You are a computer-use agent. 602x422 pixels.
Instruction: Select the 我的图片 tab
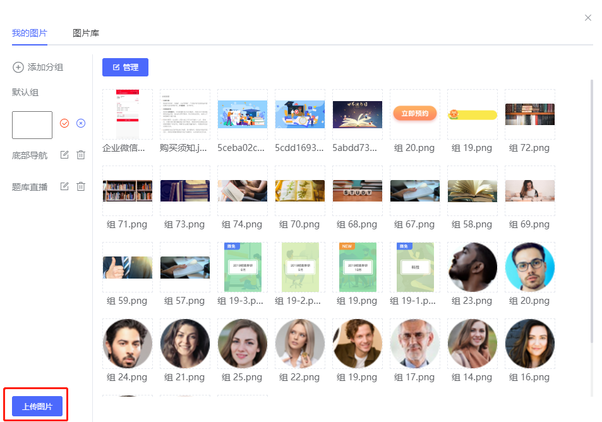click(30, 33)
